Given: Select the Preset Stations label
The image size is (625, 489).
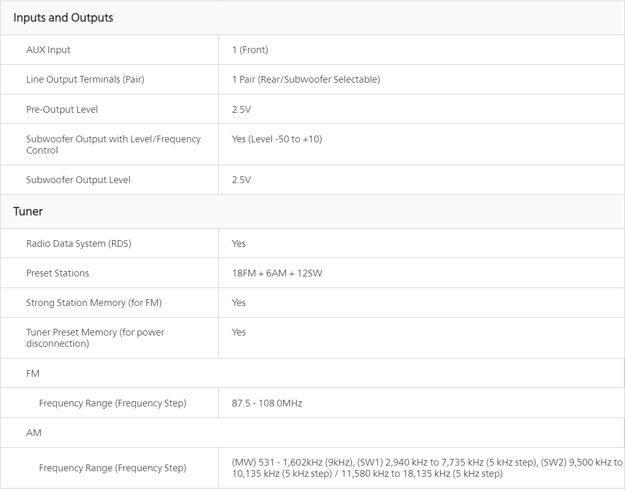Looking at the screenshot, I should 58,273.
